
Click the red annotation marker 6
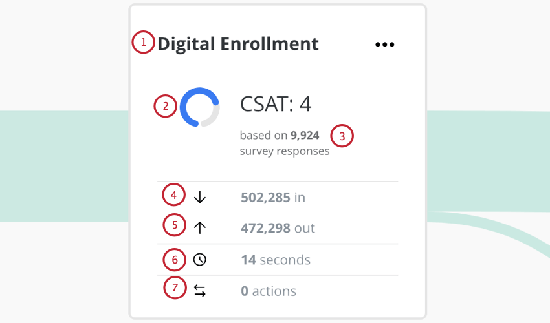(x=174, y=260)
